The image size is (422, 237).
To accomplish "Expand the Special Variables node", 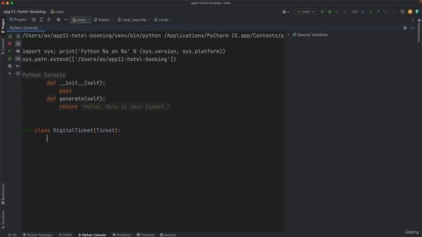I will pyautogui.click(x=288, y=35).
